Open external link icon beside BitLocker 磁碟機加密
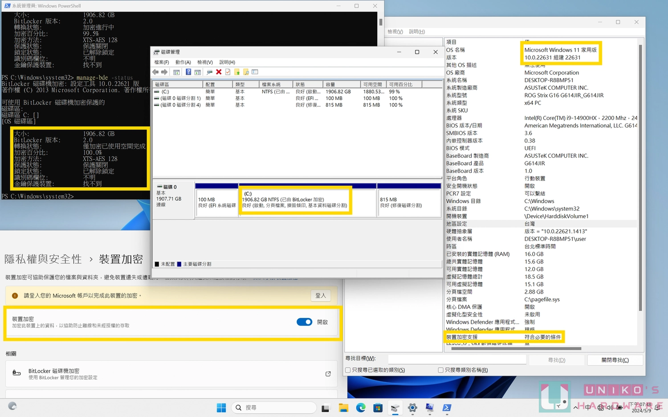The image size is (668, 417). [x=328, y=374]
